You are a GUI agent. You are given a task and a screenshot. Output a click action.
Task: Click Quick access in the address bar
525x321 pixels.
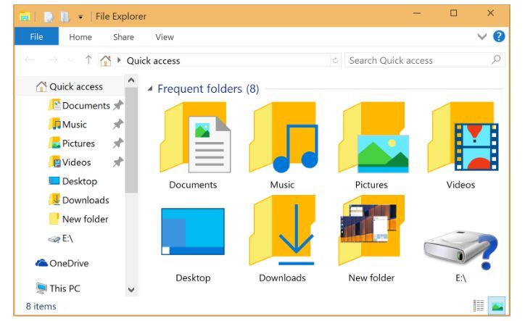click(x=153, y=61)
